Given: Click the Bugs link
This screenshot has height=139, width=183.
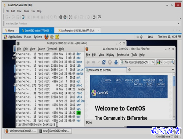Looking at the screenshot, I should 150,84.
